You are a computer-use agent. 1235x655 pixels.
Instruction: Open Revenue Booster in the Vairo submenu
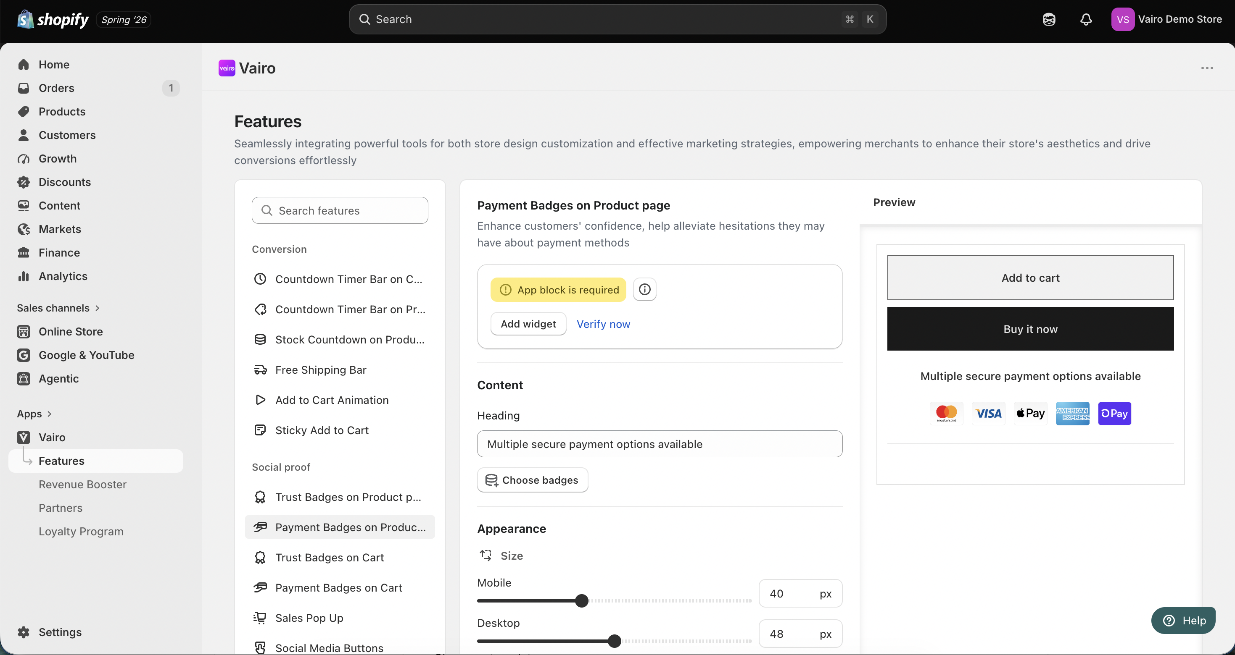click(x=82, y=485)
